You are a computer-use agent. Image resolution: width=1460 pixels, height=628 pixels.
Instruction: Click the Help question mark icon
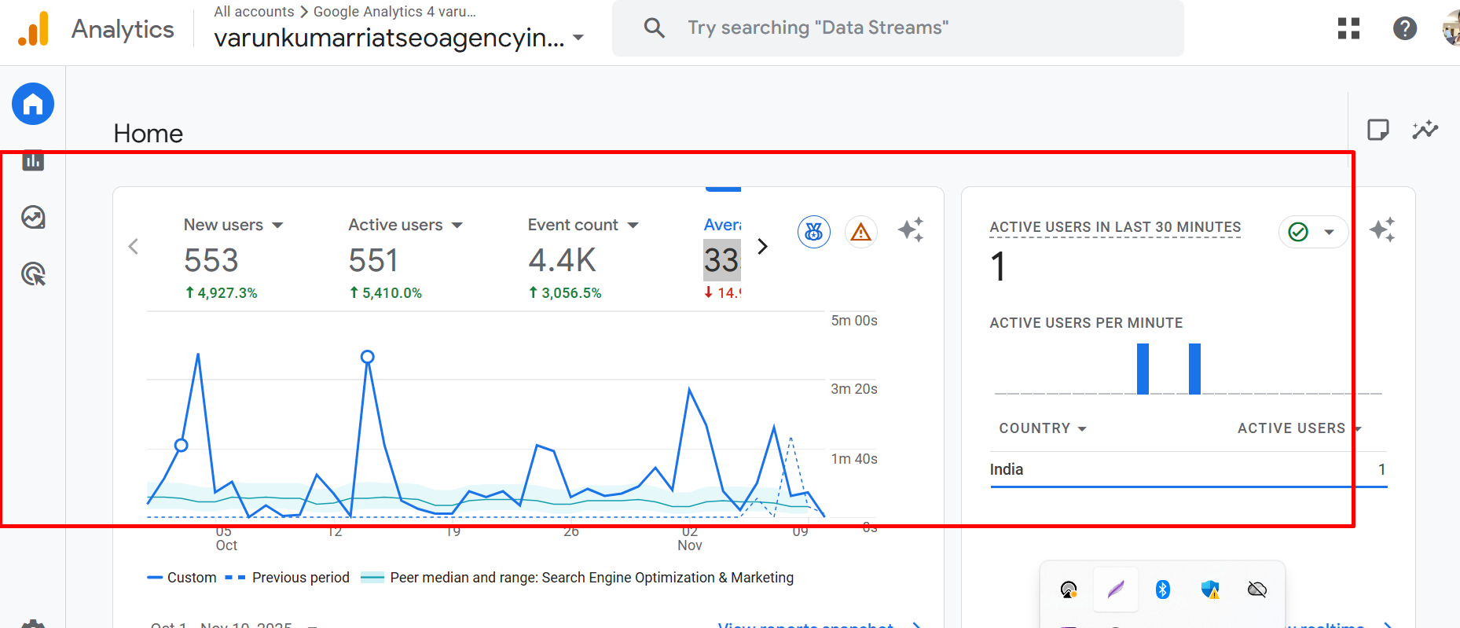point(1404,29)
